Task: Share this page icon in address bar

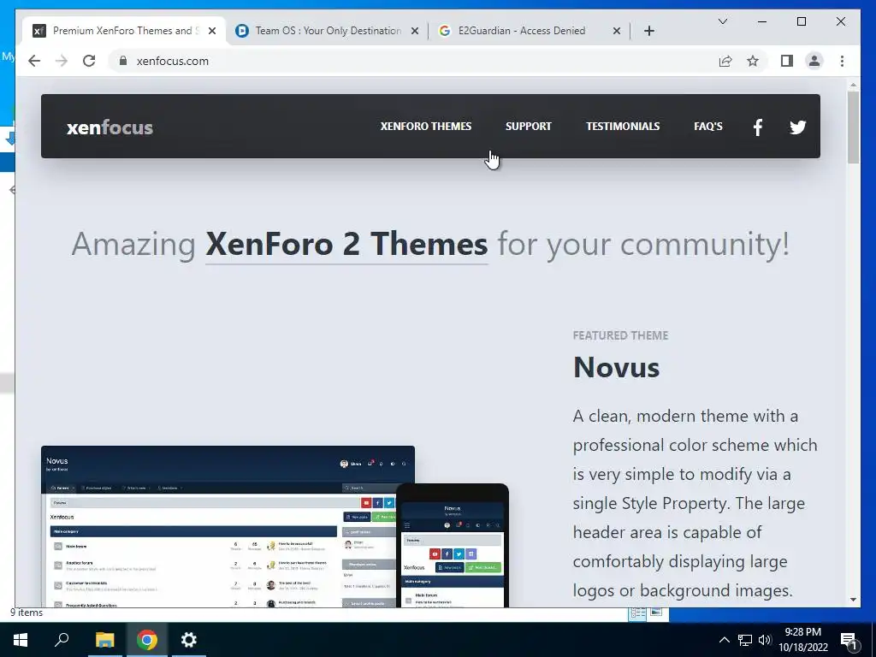Action: coord(725,61)
